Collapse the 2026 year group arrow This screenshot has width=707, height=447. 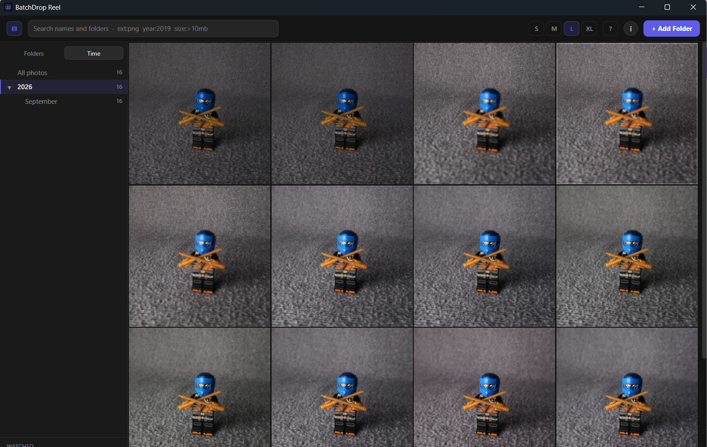(x=9, y=87)
